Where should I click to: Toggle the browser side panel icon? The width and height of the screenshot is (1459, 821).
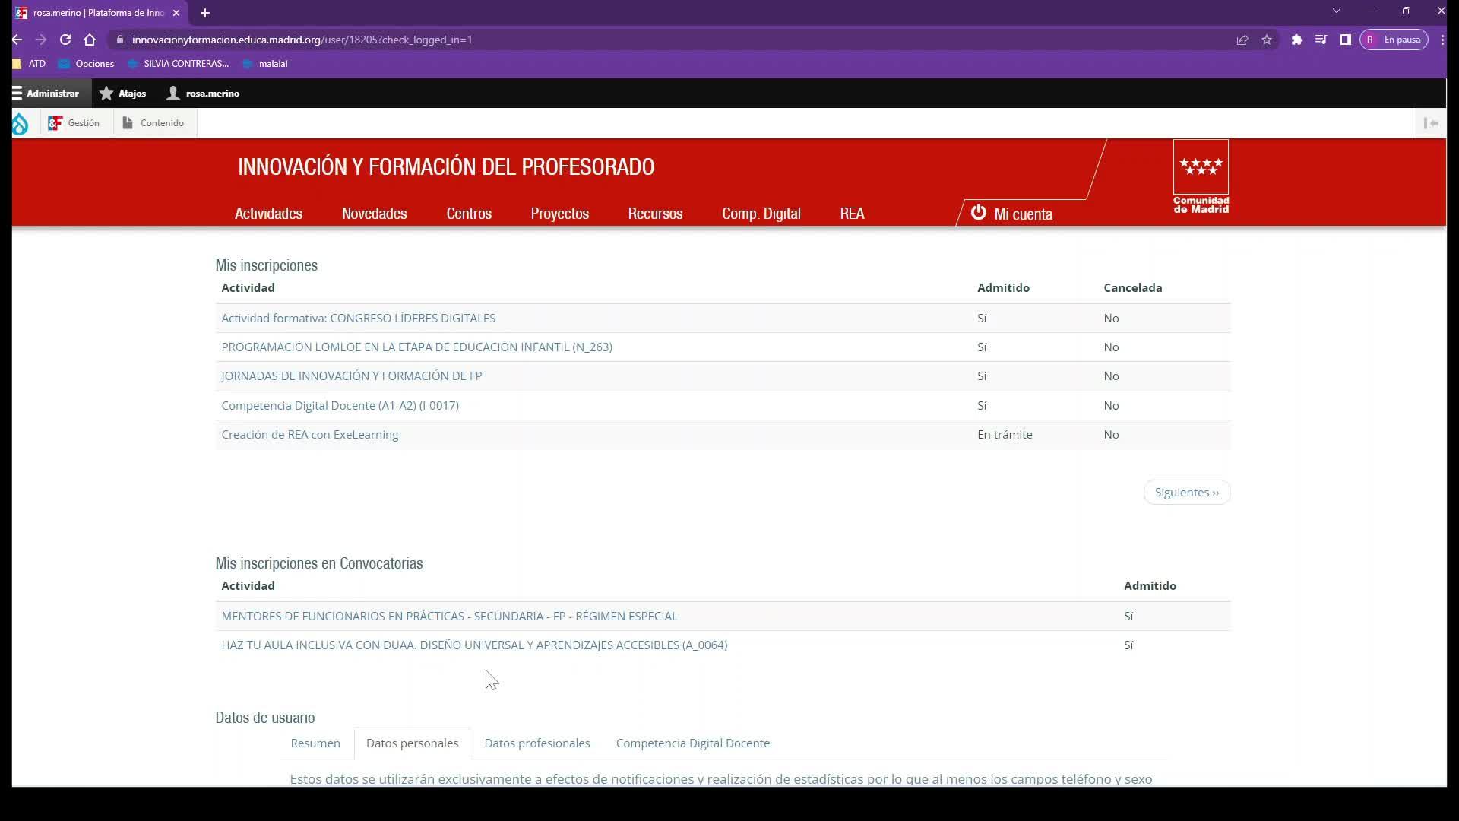(x=1345, y=40)
